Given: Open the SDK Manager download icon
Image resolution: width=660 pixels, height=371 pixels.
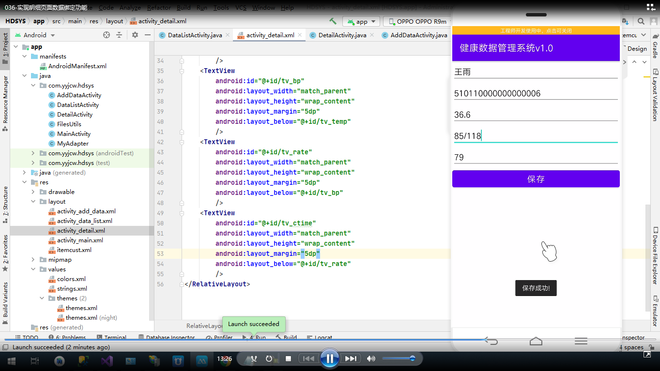Looking at the screenshot, I should point(626,21).
